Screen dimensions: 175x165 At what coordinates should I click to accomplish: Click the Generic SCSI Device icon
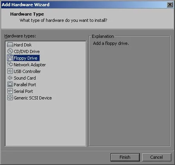(x=10, y=98)
